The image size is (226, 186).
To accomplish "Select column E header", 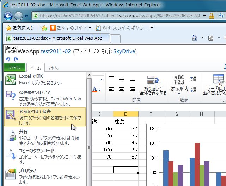I will 126,114.
